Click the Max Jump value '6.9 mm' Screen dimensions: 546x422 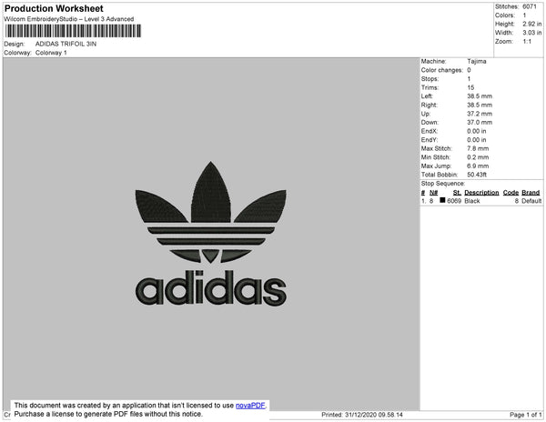(x=478, y=166)
